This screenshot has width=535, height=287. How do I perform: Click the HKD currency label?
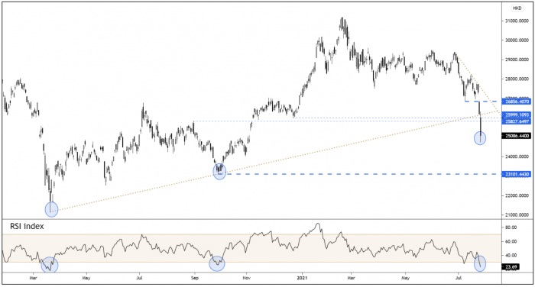pos(517,8)
